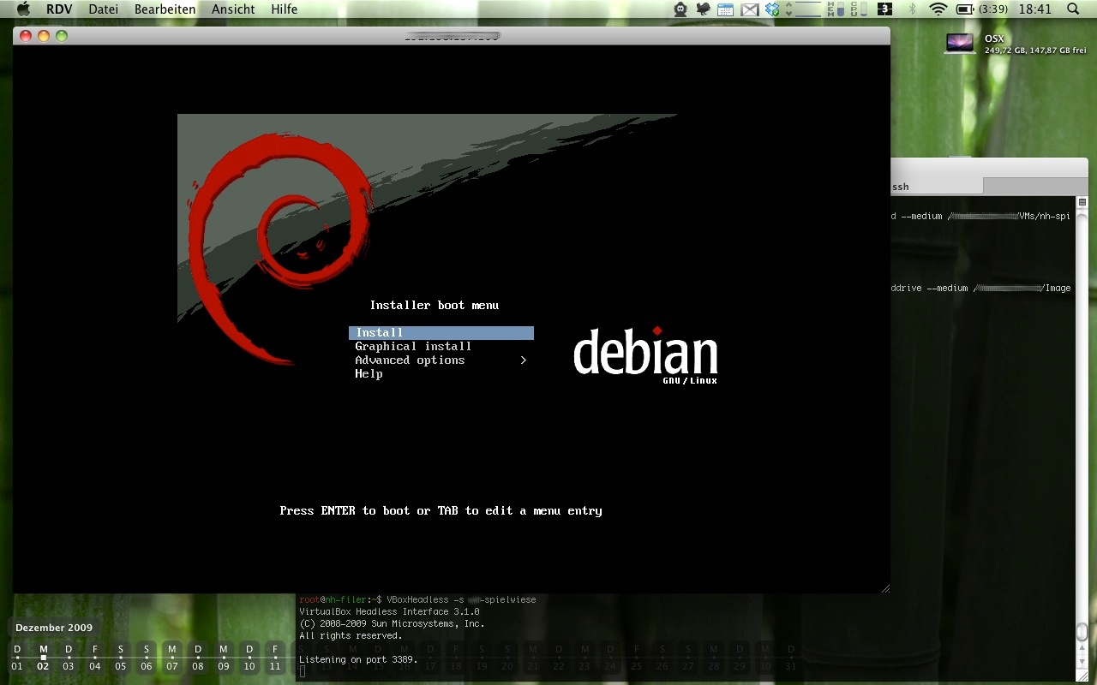Select day 06 in desktop calendar
The image size is (1097, 685).
pos(147,658)
